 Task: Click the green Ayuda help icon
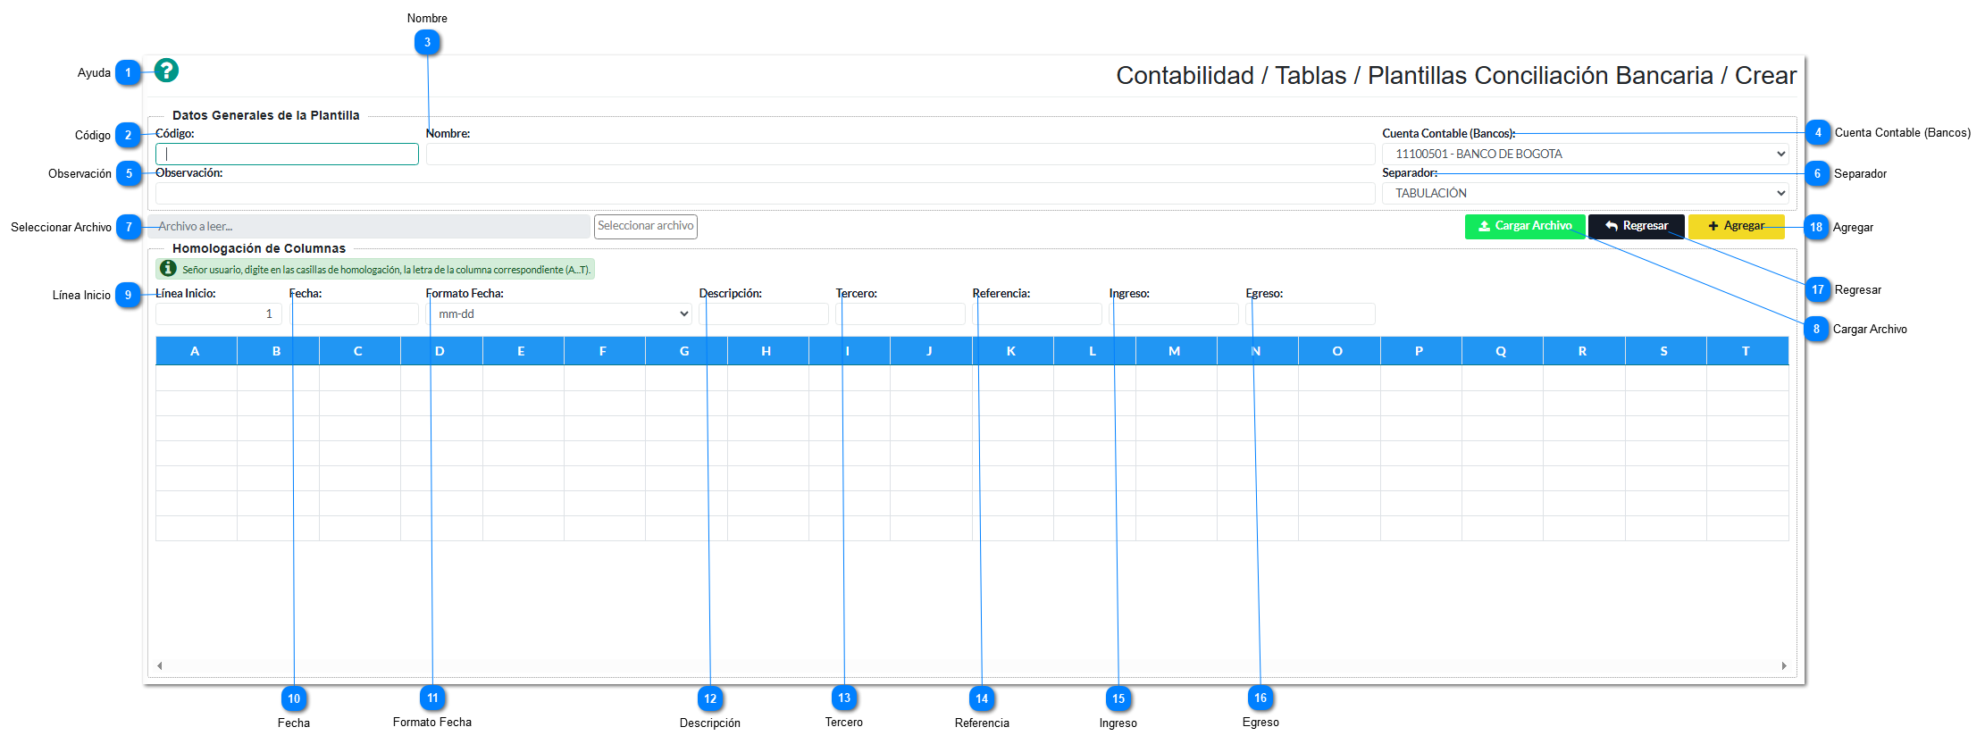[x=166, y=71]
